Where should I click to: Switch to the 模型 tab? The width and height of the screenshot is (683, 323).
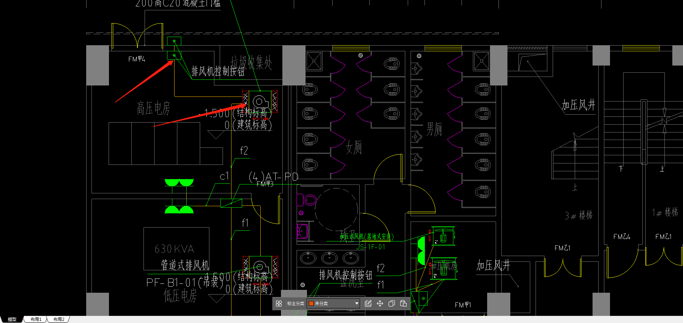coord(12,319)
